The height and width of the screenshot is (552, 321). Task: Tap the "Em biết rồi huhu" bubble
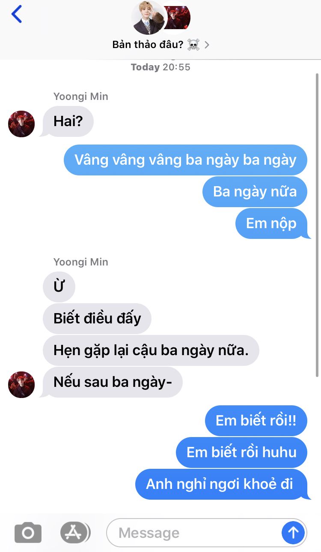coord(241,452)
